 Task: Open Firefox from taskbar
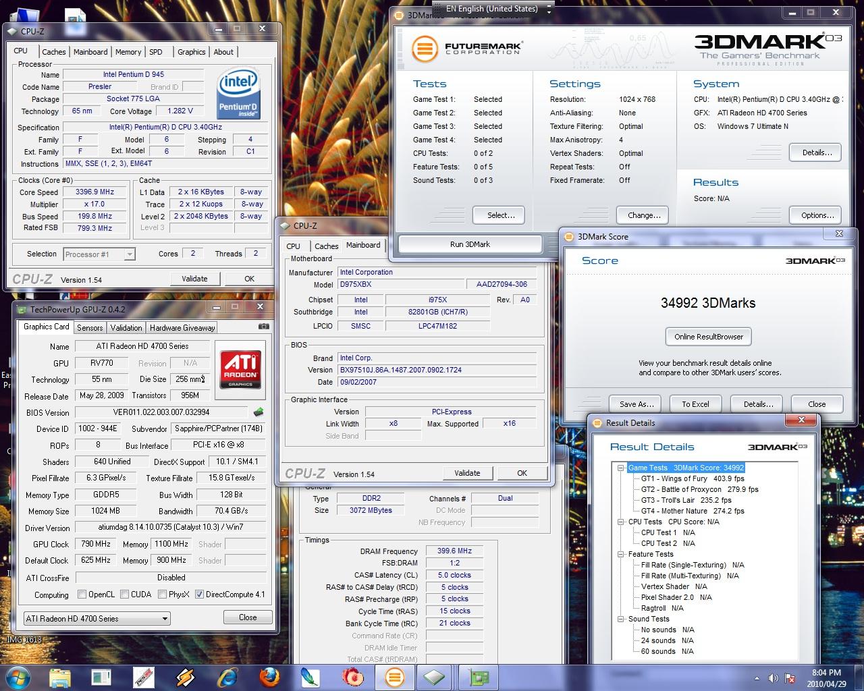pyautogui.click(x=270, y=677)
